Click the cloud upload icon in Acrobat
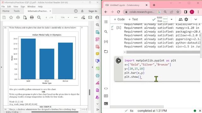 18,18
